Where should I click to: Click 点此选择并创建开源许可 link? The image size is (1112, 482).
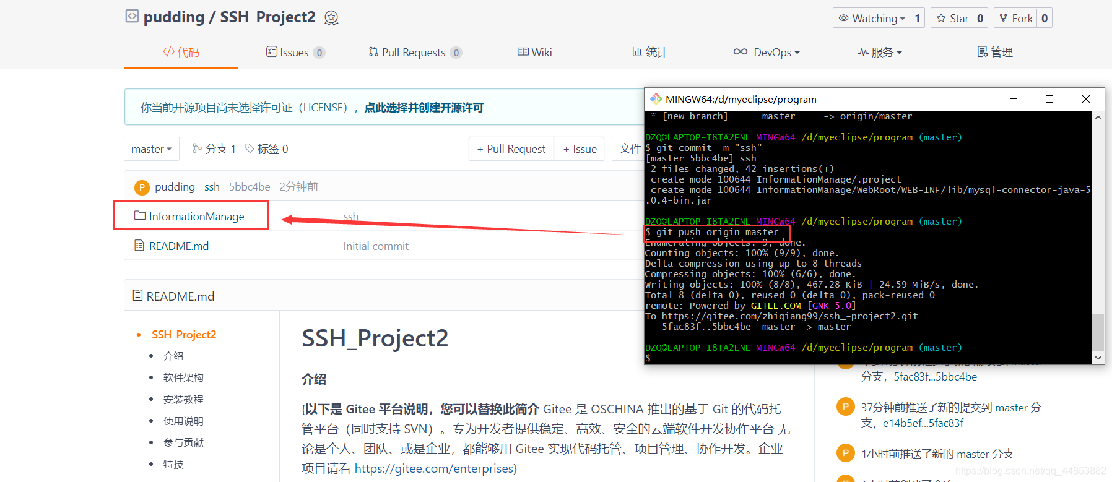click(x=424, y=108)
